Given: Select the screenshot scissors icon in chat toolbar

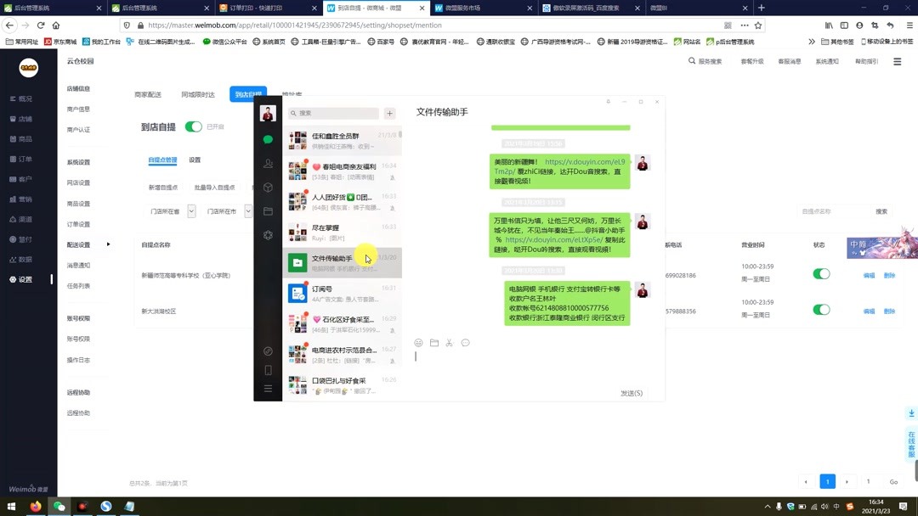Looking at the screenshot, I should point(450,343).
